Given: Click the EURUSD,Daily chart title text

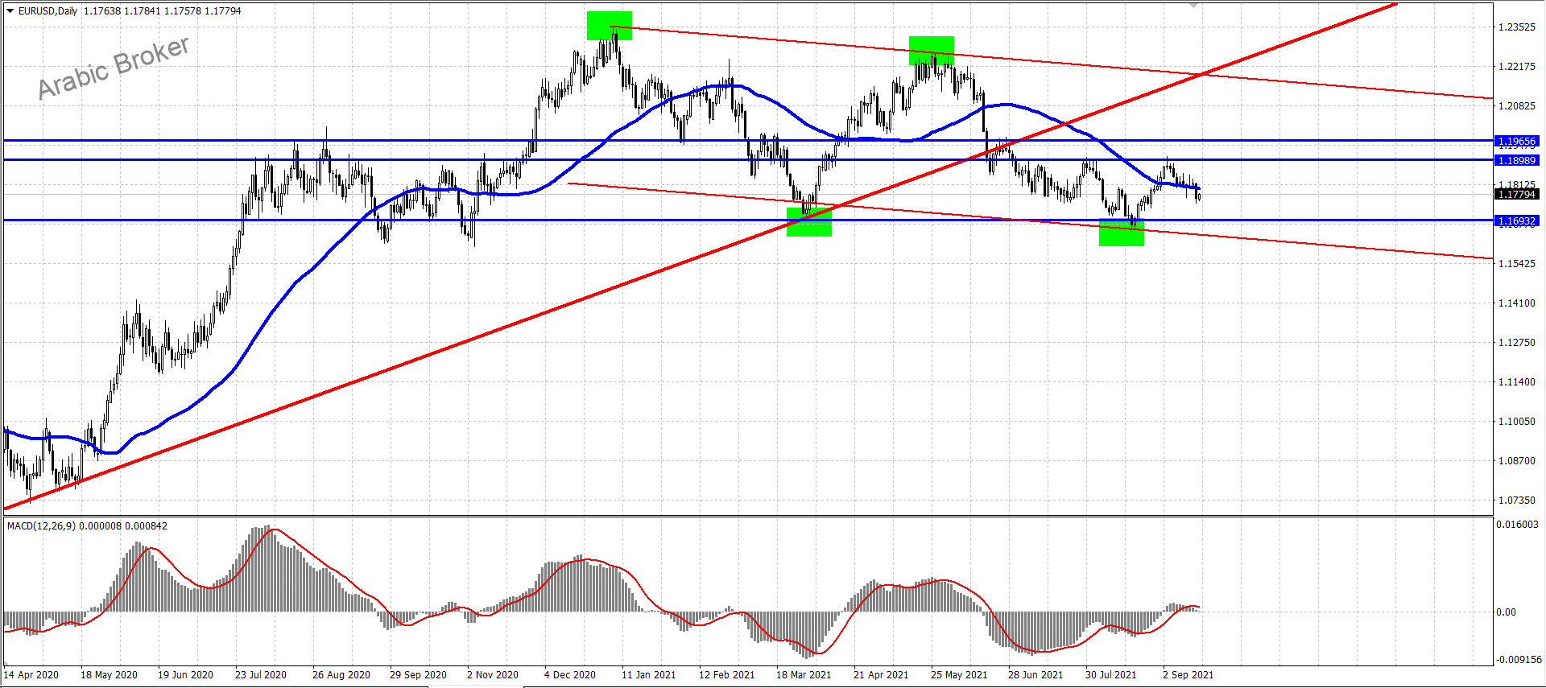Looking at the screenshot, I should coord(48,11).
